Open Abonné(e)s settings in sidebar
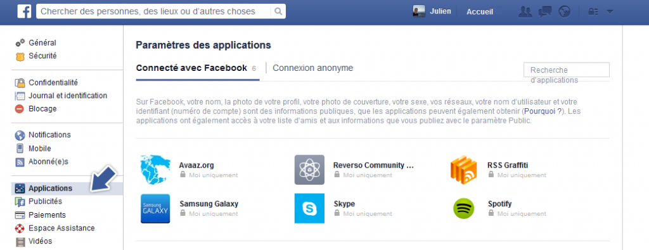The height and width of the screenshot is (250, 649). (48, 161)
